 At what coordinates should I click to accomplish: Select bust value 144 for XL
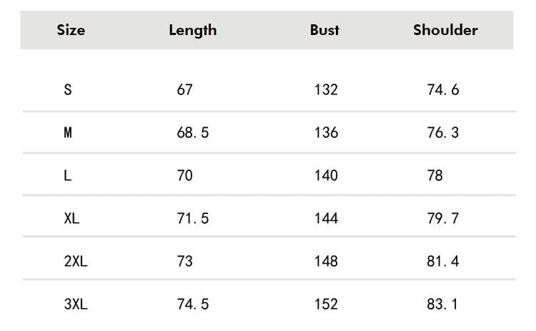pos(326,219)
